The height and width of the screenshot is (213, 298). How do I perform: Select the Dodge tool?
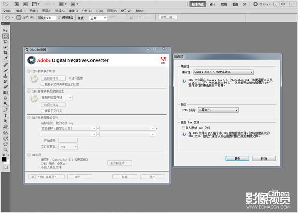coord(5,103)
